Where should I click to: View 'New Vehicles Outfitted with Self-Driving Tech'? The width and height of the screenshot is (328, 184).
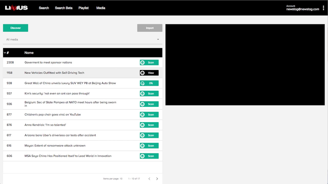tap(149, 73)
